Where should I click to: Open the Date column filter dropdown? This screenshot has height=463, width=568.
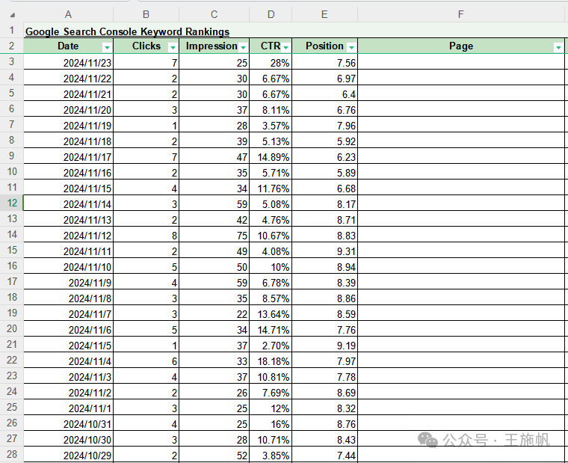point(107,47)
